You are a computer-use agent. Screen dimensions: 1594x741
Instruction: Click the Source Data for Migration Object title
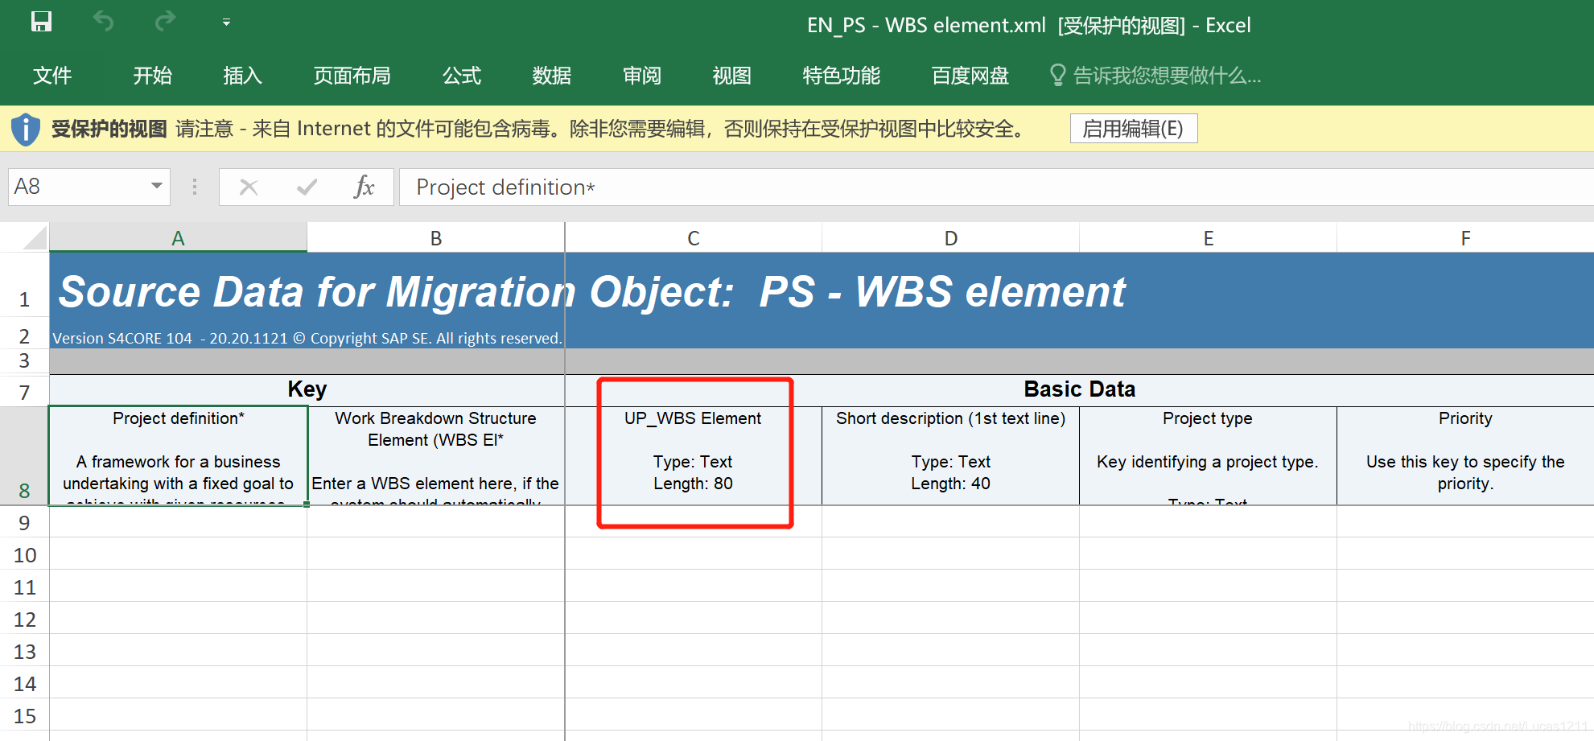pos(592,291)
